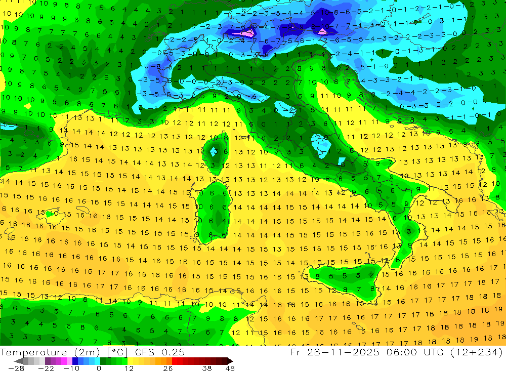Viewport: 506px width, 371px height.
Task: Click the cyan legend segment above 0
Action: pyautogui.click(x=97, y=361)
